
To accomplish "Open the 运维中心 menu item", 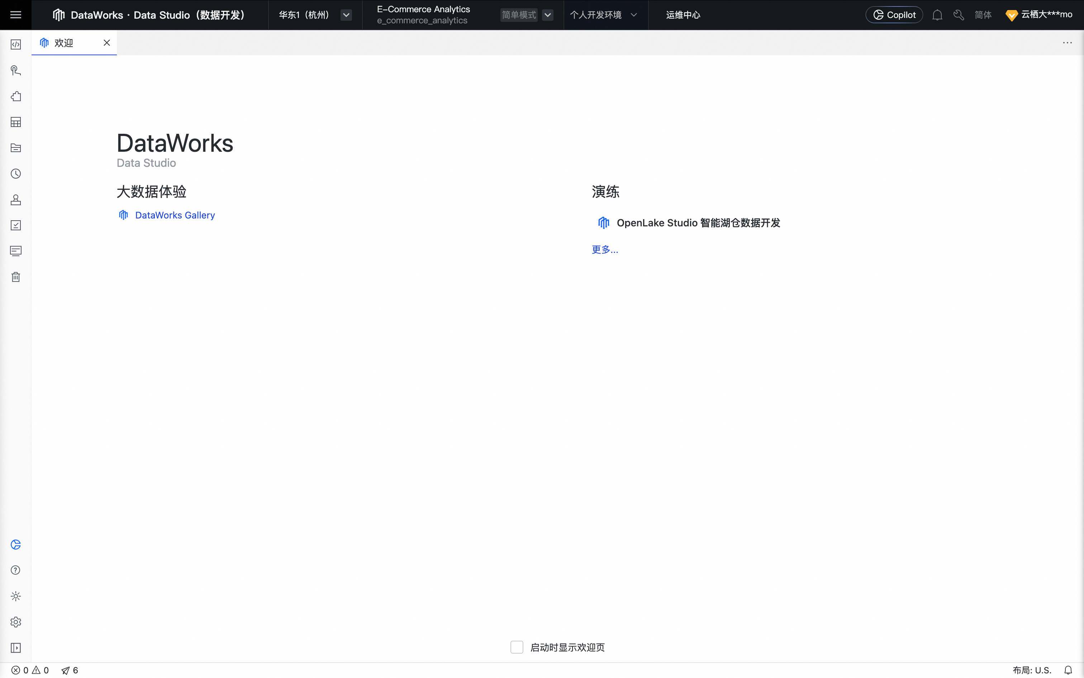I will 683,15.
